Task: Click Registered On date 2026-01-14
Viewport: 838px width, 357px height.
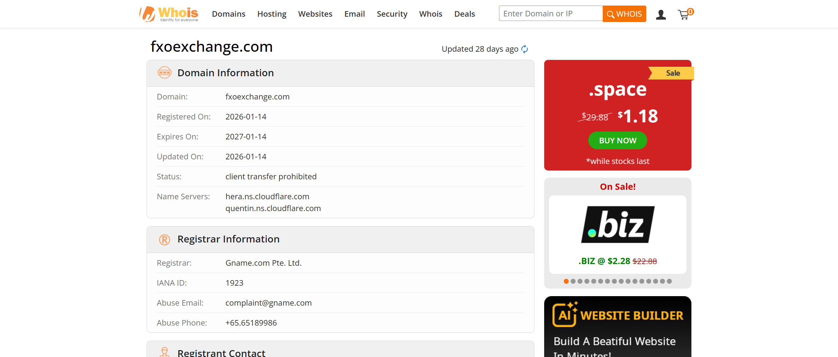Action: pyautogui.click(x=246, y=117)
